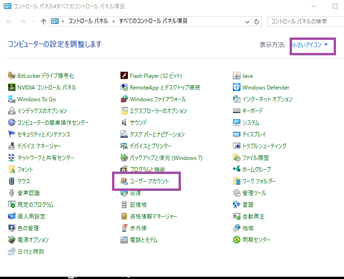Open ディスプレイ link
The width and height of the screenshot is (344, 279).
254,134
